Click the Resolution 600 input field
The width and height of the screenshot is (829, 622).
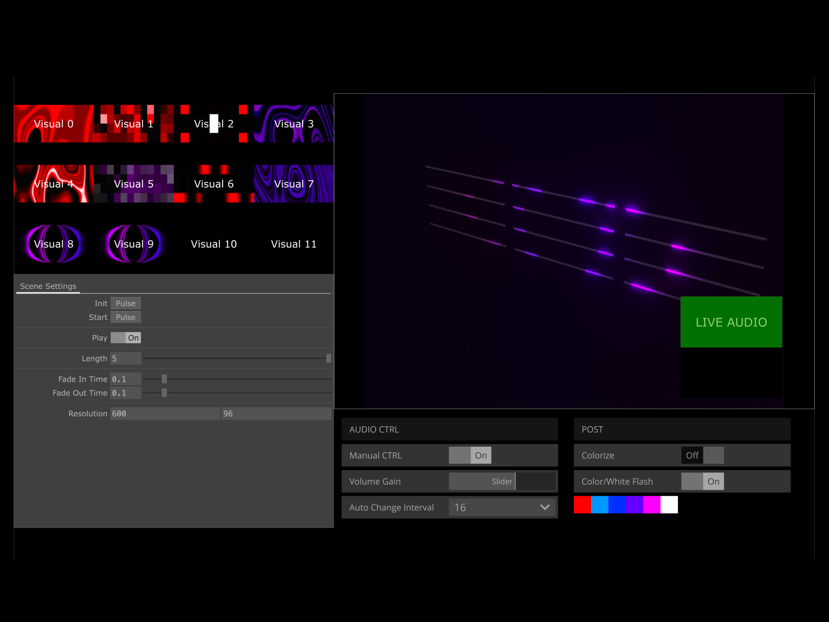coord(165,413)
